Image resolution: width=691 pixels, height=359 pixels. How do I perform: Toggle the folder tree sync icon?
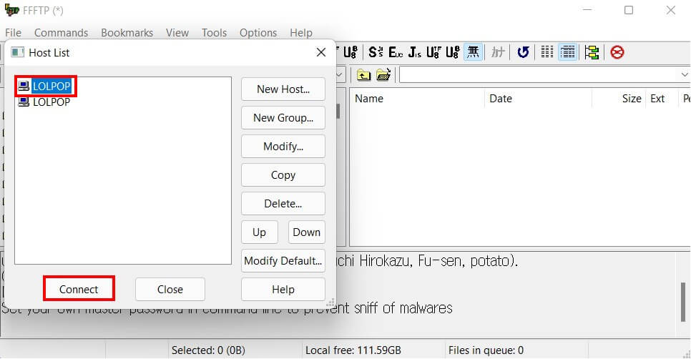pyautogui.click(x=592, y=52)
